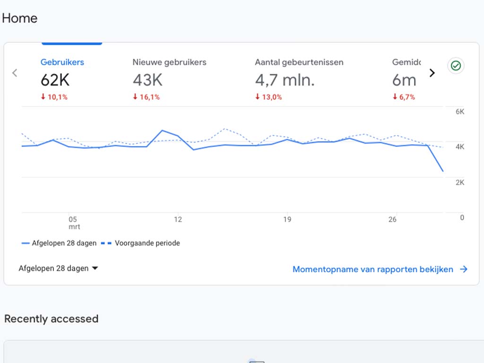Open Momentopname van rapporten bekijken
484x363 pixels.
pyautogui.click(x=373, y=269)
